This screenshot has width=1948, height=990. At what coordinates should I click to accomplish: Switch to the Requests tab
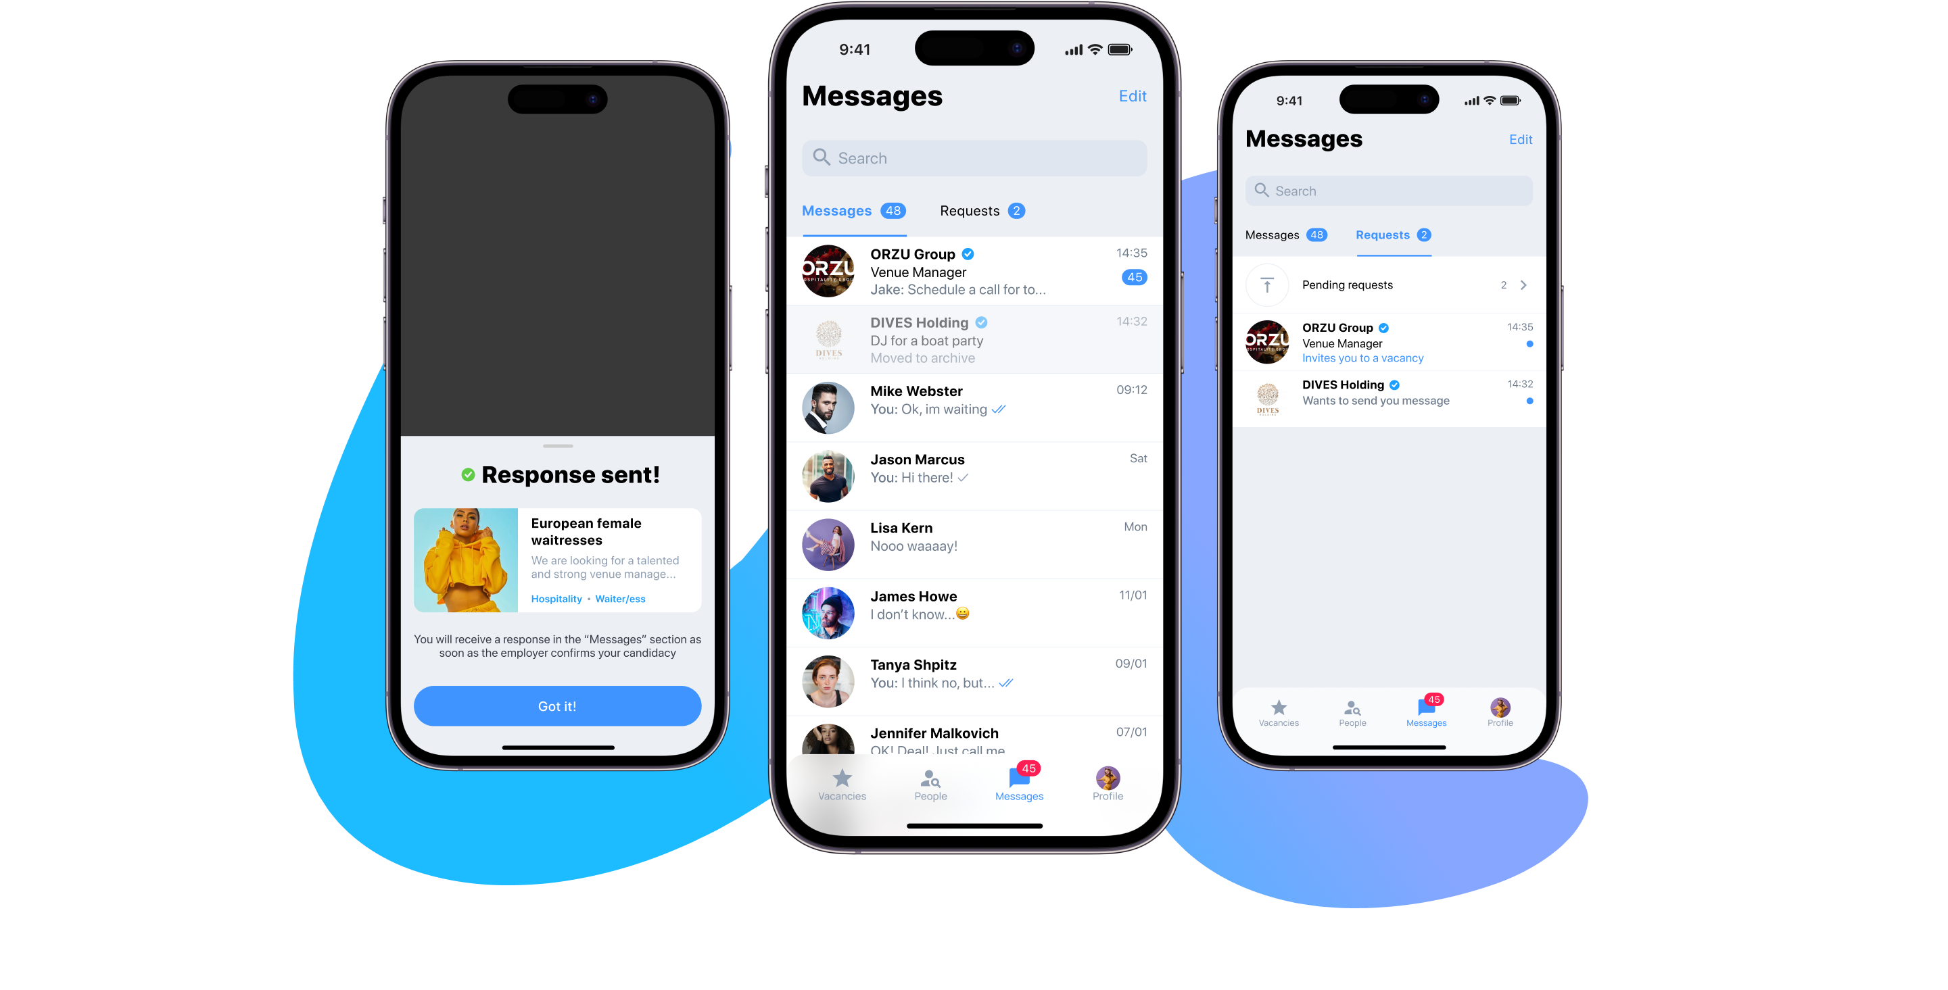(980, 211)
